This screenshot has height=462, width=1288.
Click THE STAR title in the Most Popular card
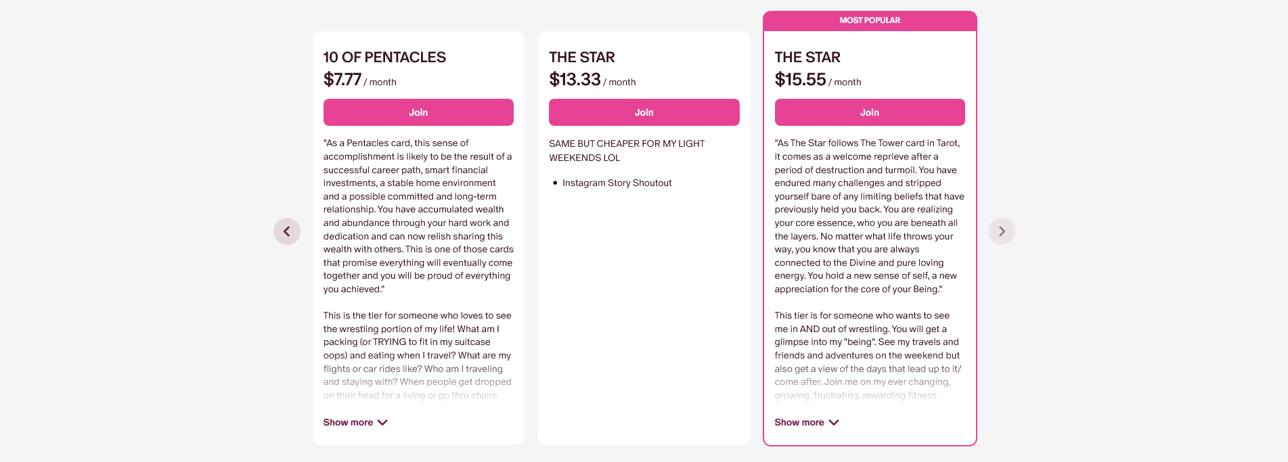tap(807, 57)
